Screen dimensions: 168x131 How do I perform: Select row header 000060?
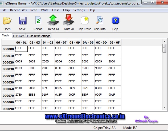pos(8,89)
